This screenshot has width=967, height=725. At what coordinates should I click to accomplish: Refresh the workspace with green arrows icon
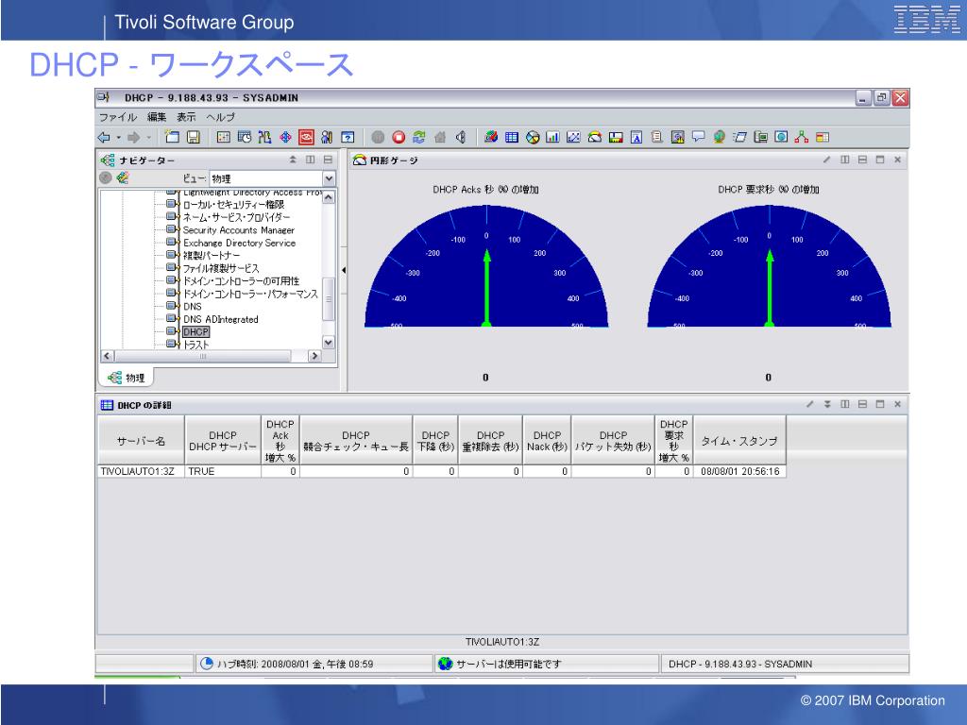(x=419, y=138)
